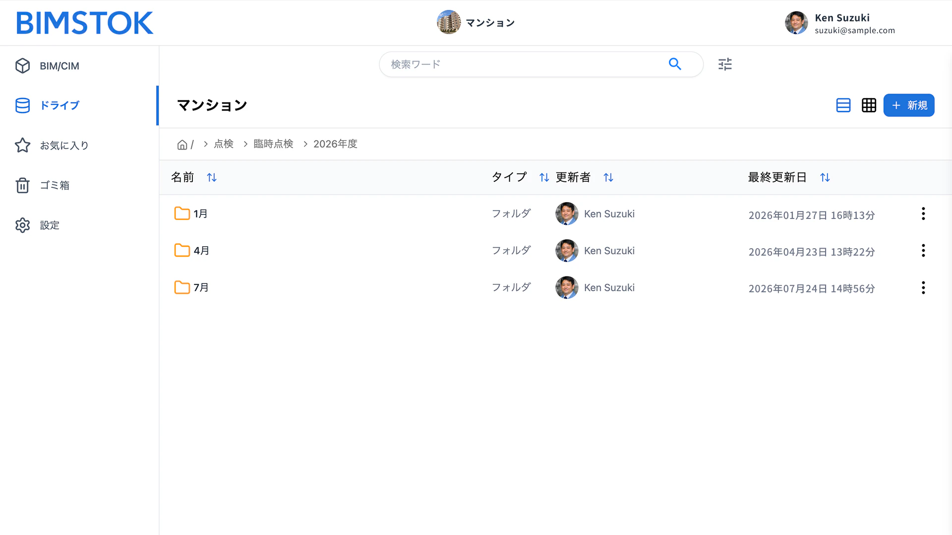952x535 pixels.
Task: Open the BIM/CIM cube icon
Action: (x=22, y=66)
